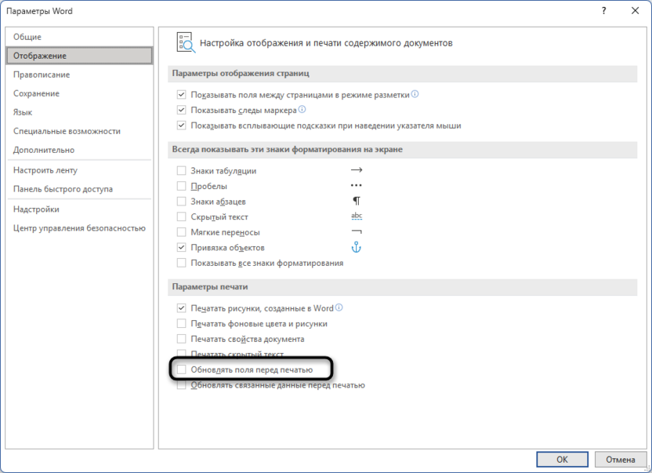Click the hidden text abc icon
The width and height of the screenshot is (652, 473).
click(x=356, y=217)
